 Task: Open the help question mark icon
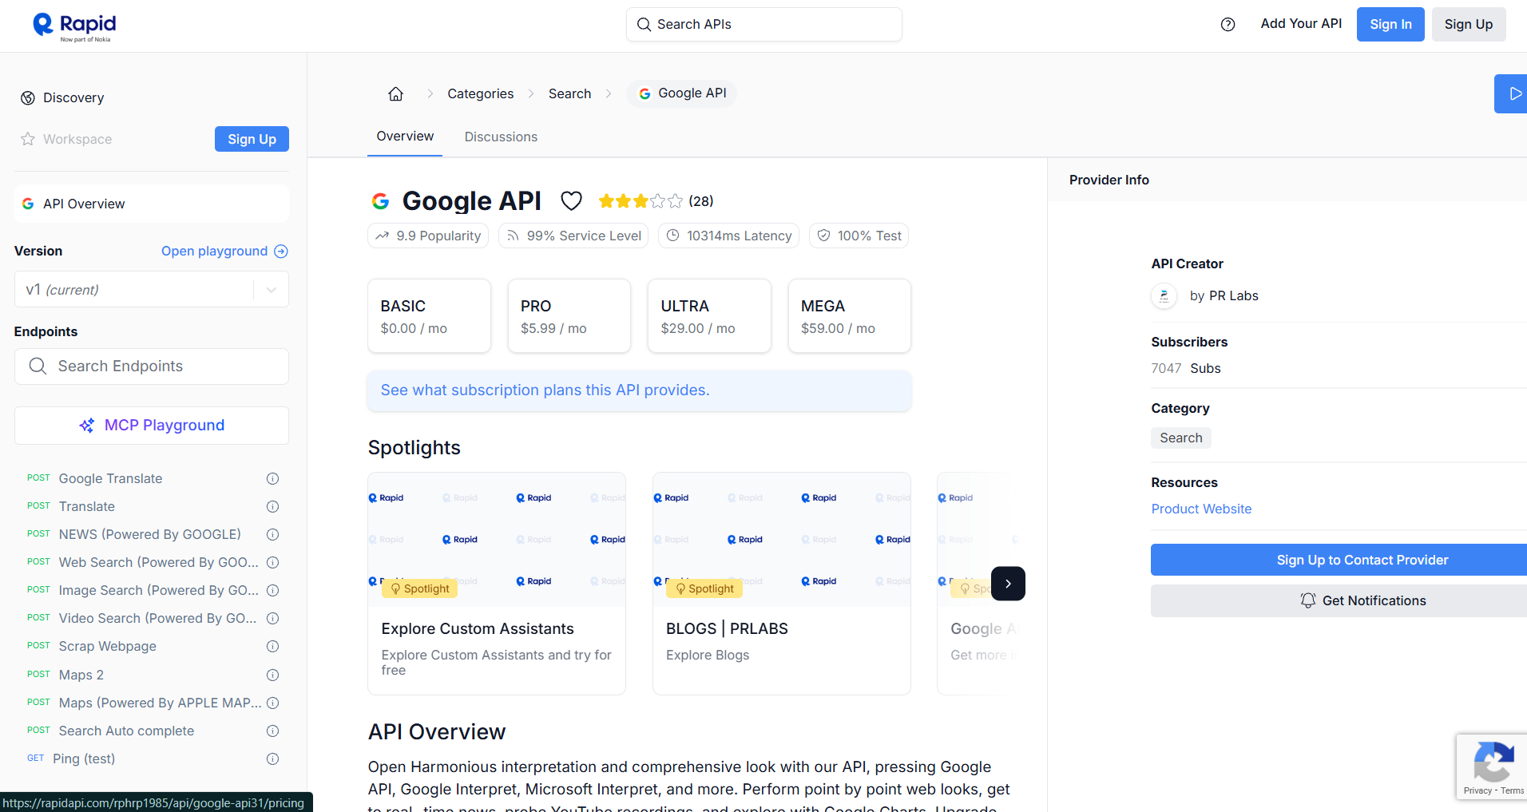point(1228,25)
